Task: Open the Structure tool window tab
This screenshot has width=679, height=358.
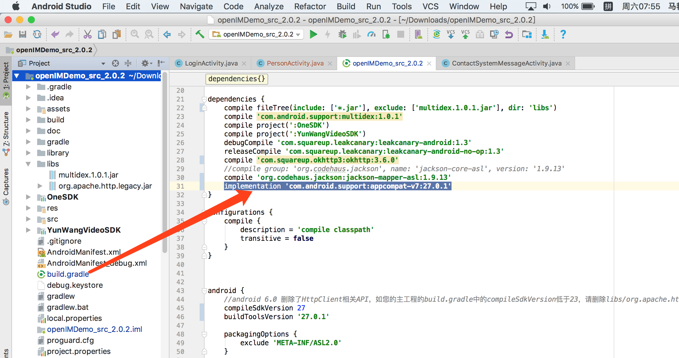Action: tap(6, 134)
